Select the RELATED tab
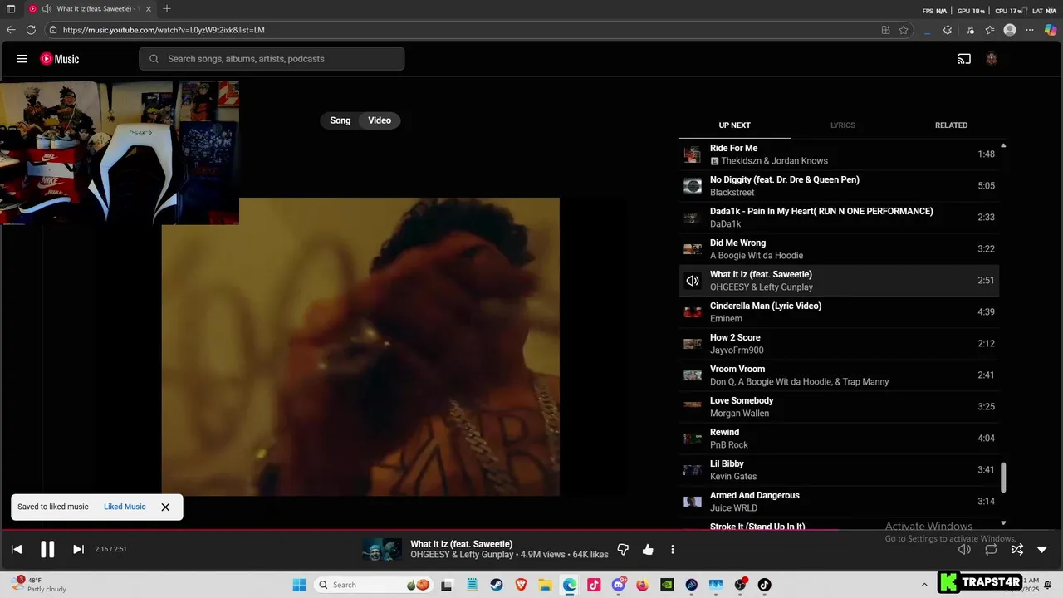This screenshot has height=598, width=1063. point(951,125)
